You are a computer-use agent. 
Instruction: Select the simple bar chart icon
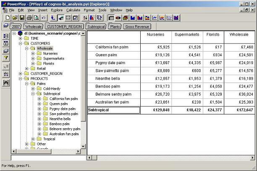click(133, 18)
